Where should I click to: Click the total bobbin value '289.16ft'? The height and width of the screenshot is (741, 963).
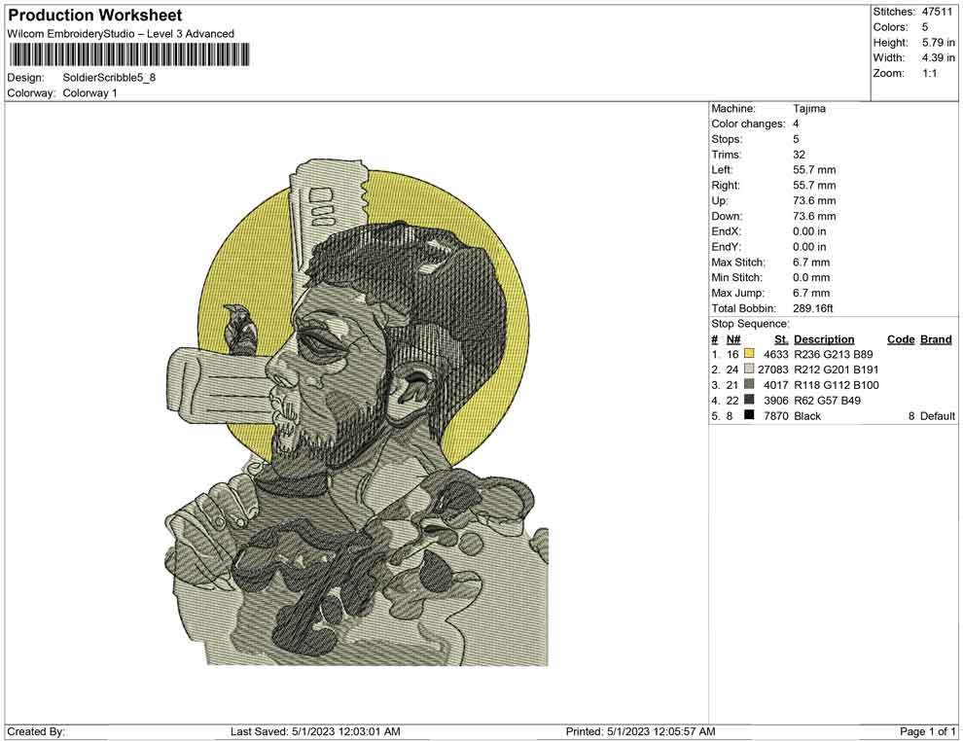click(x=812, y=308)
